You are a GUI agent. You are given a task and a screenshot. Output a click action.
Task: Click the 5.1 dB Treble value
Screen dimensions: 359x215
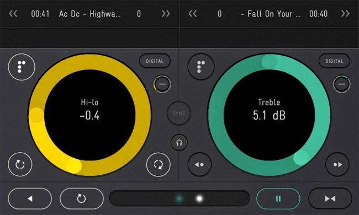pos(270,115)
